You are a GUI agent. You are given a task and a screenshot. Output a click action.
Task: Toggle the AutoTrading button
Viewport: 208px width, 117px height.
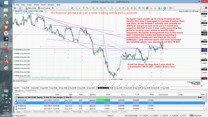click(44, 8)
